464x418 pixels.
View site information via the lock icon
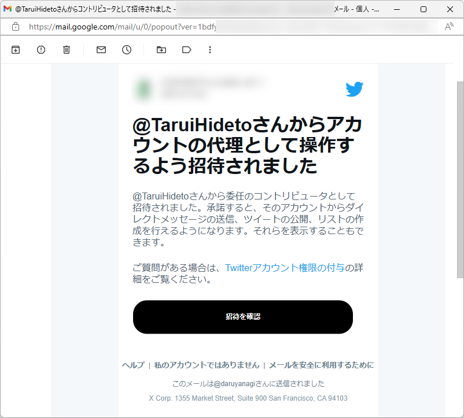click(16, 27)
